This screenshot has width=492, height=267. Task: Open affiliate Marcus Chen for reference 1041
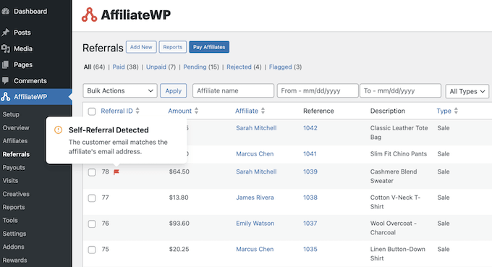(255, 153)
